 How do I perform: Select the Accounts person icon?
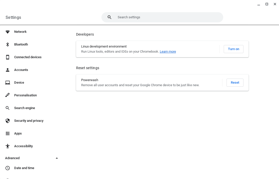pyautogui.click(x=7, y=70)
